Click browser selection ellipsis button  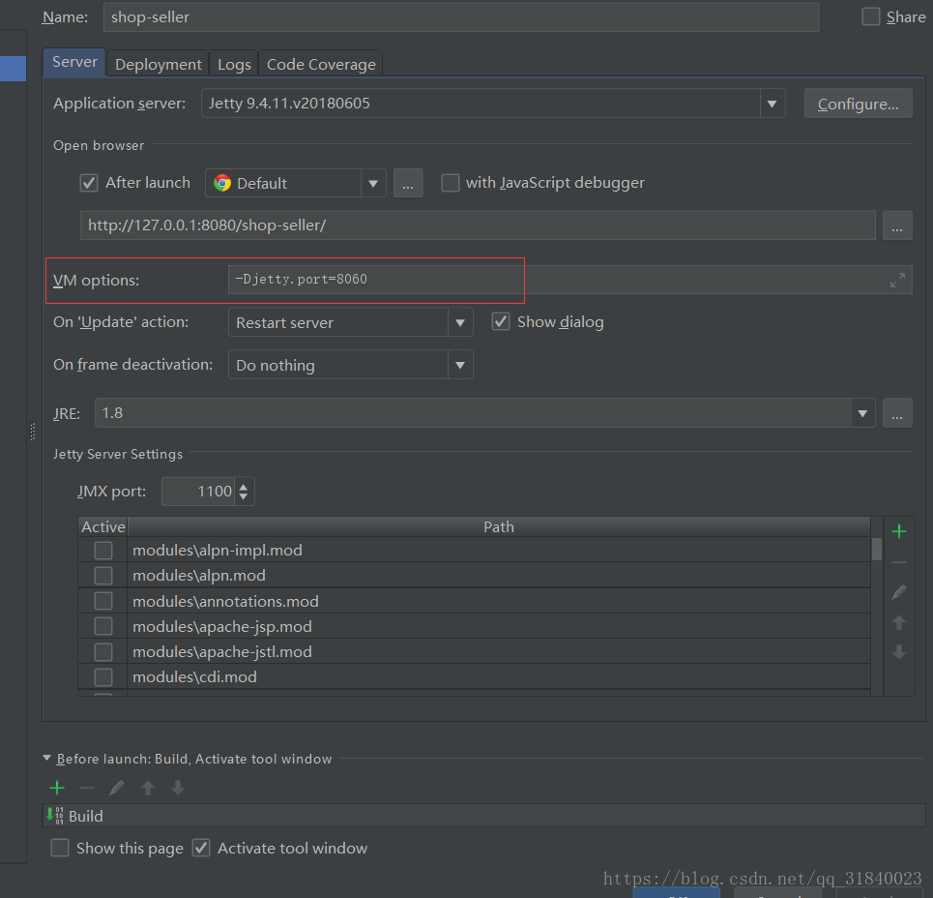[x=408, y=183]
